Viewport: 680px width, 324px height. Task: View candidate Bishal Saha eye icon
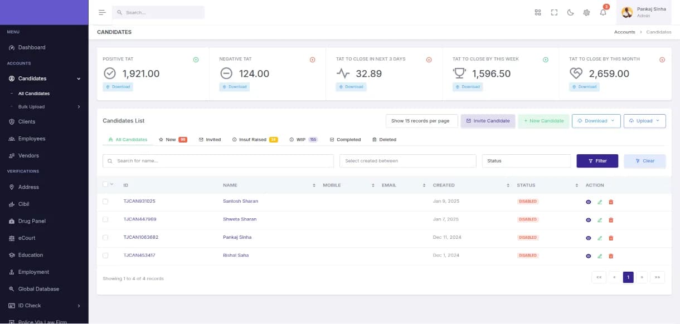(x=589, y=256)
